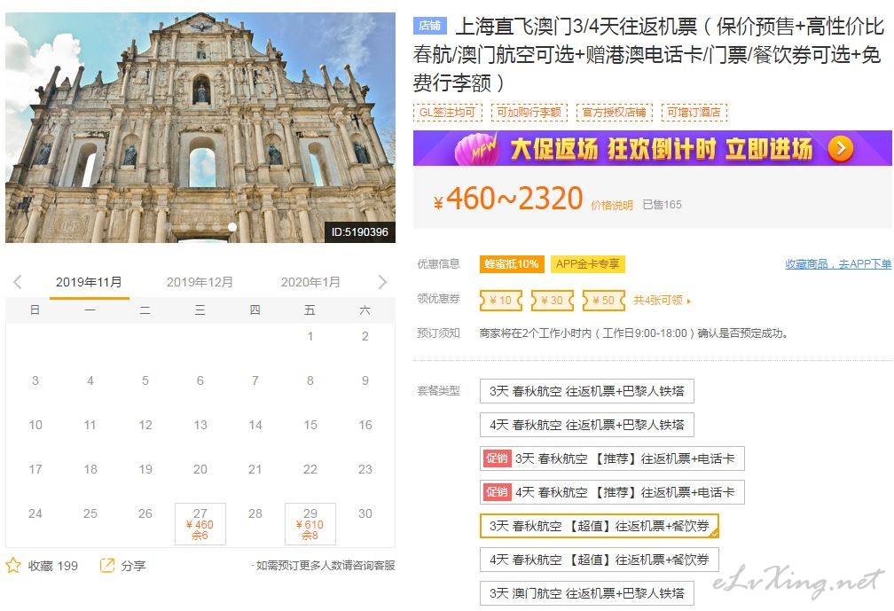Viewport: 894px width, 611px height.
Task: Go to previous month with left arrow
Action: click(x=18, y=282)
